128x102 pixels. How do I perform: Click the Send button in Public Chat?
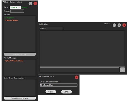(122, 70)
